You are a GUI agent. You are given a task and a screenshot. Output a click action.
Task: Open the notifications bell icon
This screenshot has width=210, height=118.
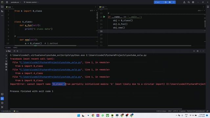coord(208,7)
